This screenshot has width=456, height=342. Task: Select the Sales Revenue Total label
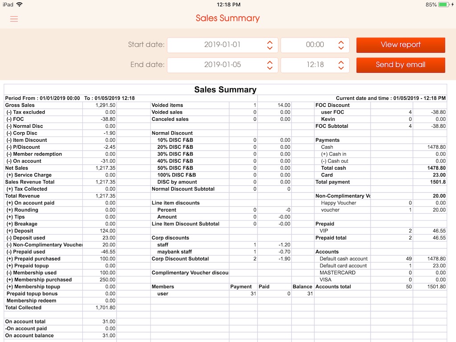point(30,182)
